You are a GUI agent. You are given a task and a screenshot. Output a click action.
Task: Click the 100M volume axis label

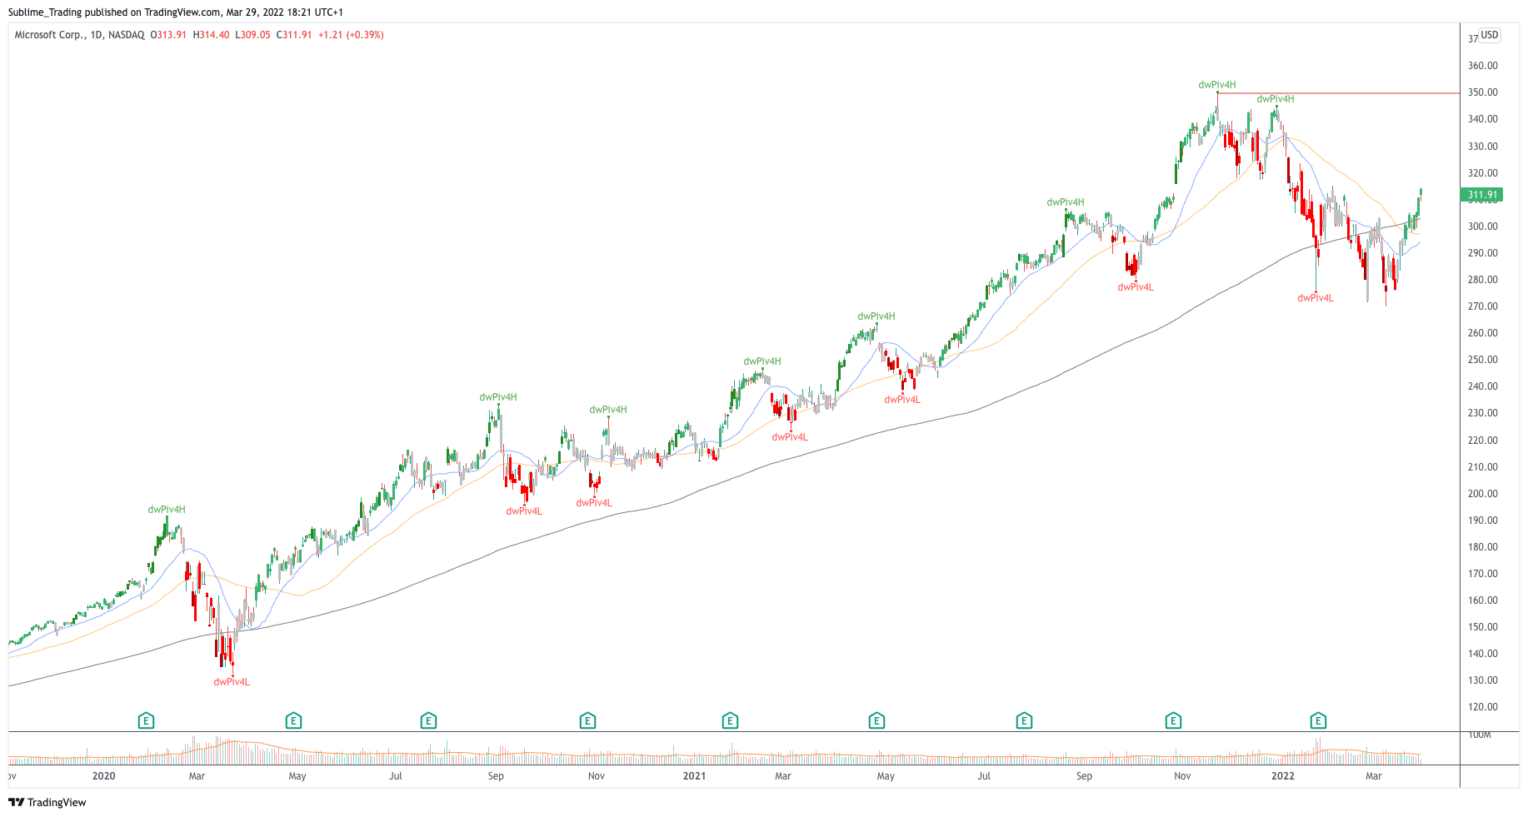pos(1480,735)
